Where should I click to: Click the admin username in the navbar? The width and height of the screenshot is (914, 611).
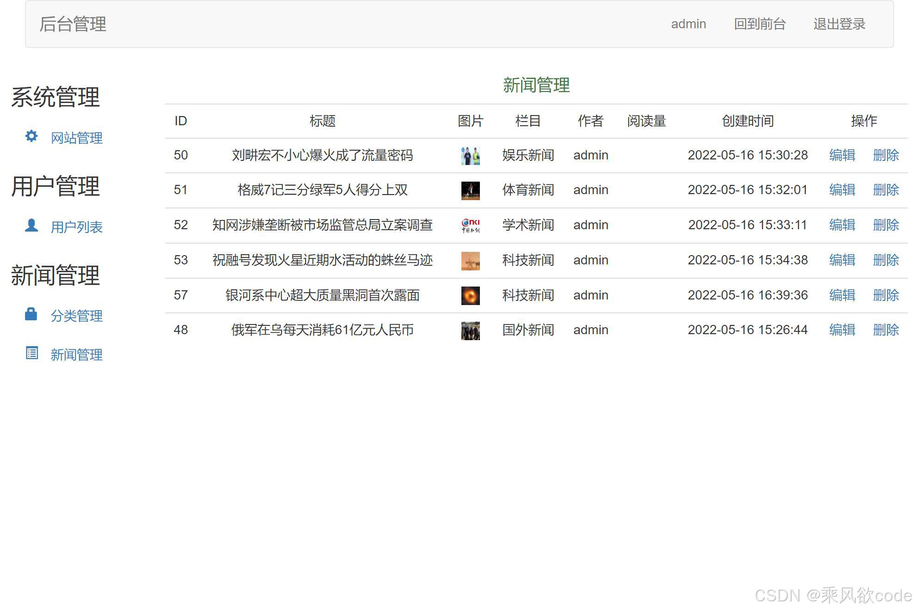[688, 24]
